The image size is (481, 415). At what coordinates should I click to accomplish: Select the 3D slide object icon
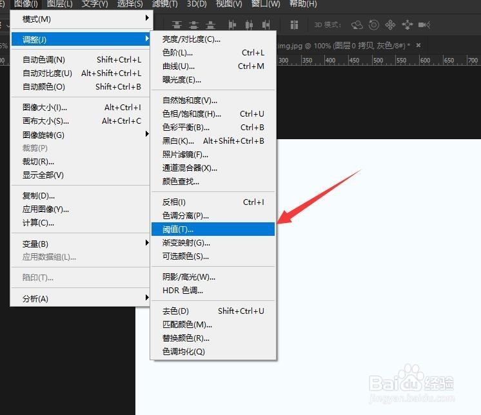(407, 25)
